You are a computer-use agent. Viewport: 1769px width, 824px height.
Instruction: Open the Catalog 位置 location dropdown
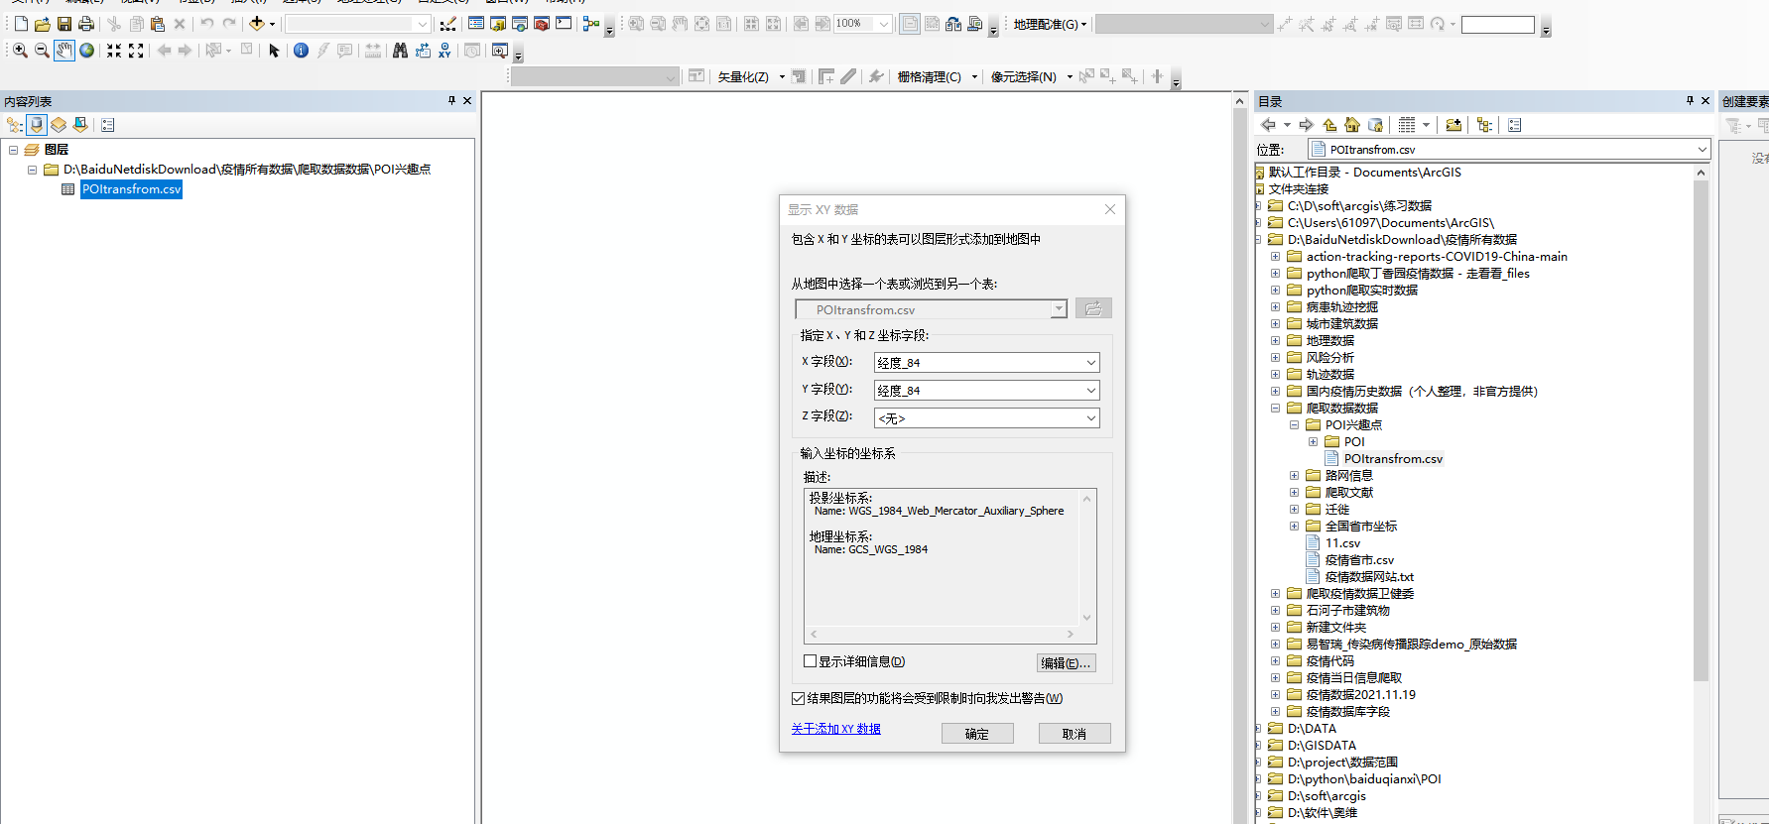coord(1703,150)
